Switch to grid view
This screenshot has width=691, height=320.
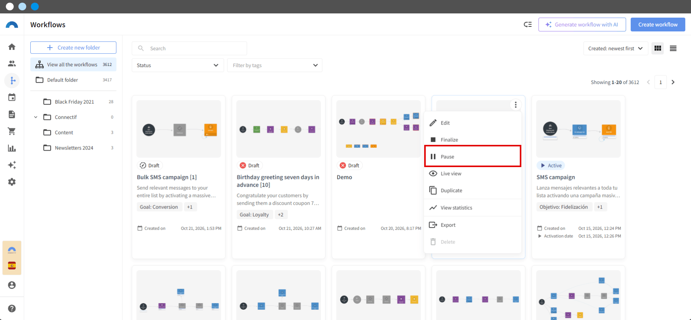[658, 48]
